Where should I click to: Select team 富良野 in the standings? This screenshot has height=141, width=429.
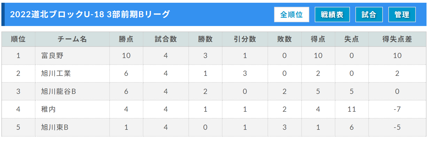52,56
